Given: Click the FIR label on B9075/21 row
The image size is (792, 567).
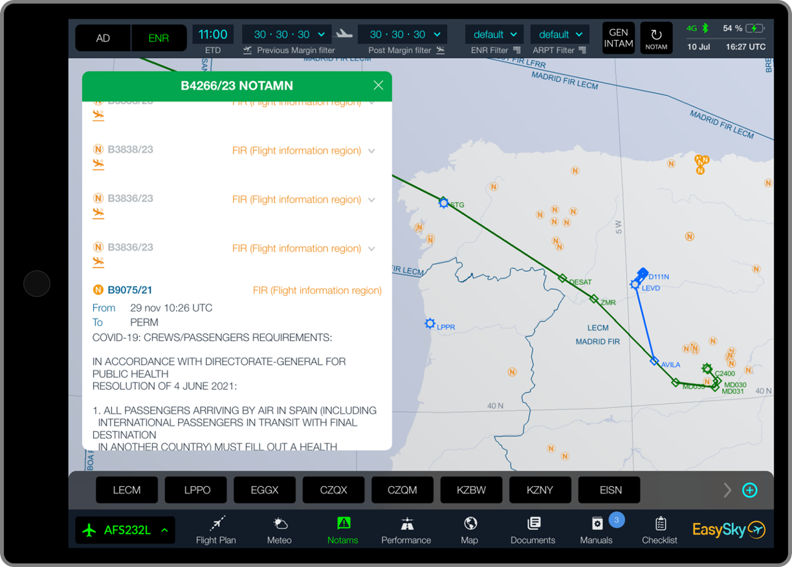Looking at the screenshot, I should click(x=317, y=291).
